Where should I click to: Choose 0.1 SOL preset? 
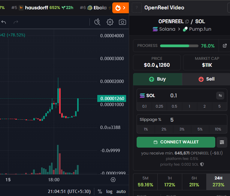[144, 106]
